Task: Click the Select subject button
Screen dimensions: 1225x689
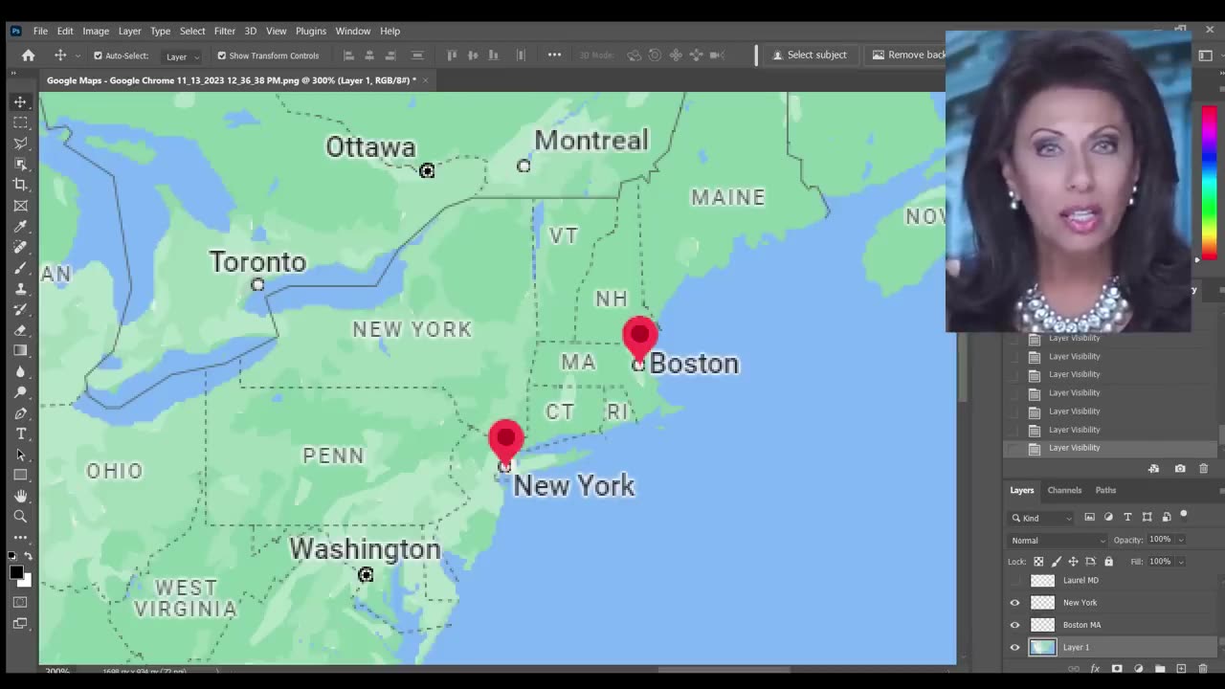Action: (811, 55)
